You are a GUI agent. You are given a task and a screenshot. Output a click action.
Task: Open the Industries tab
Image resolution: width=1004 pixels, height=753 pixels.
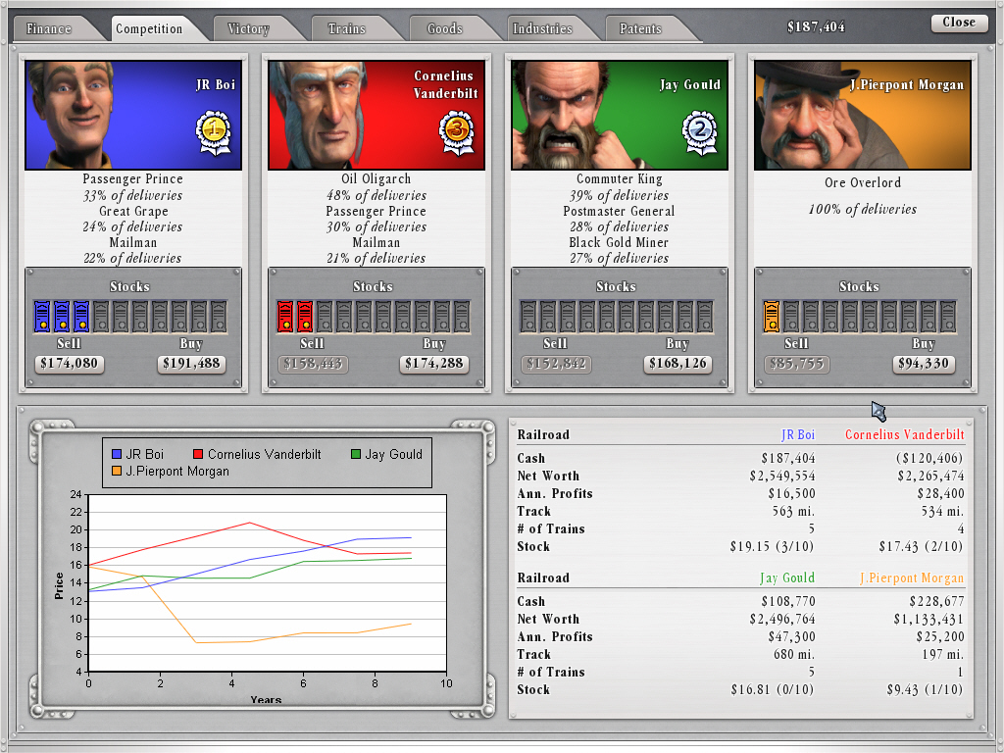(x=542, y=28)
